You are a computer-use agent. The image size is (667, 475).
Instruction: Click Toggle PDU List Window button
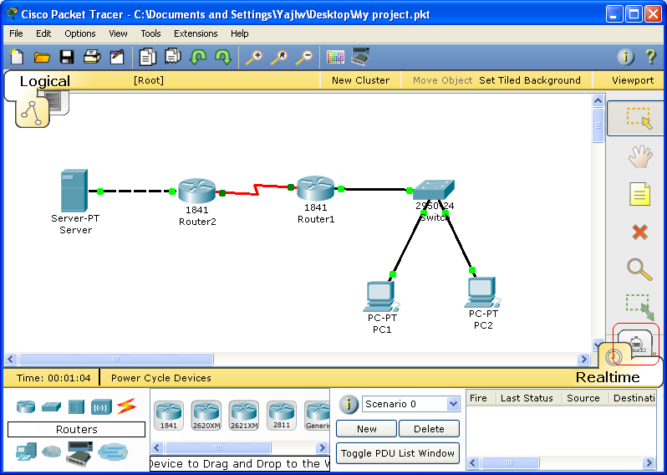click(398, 453)
